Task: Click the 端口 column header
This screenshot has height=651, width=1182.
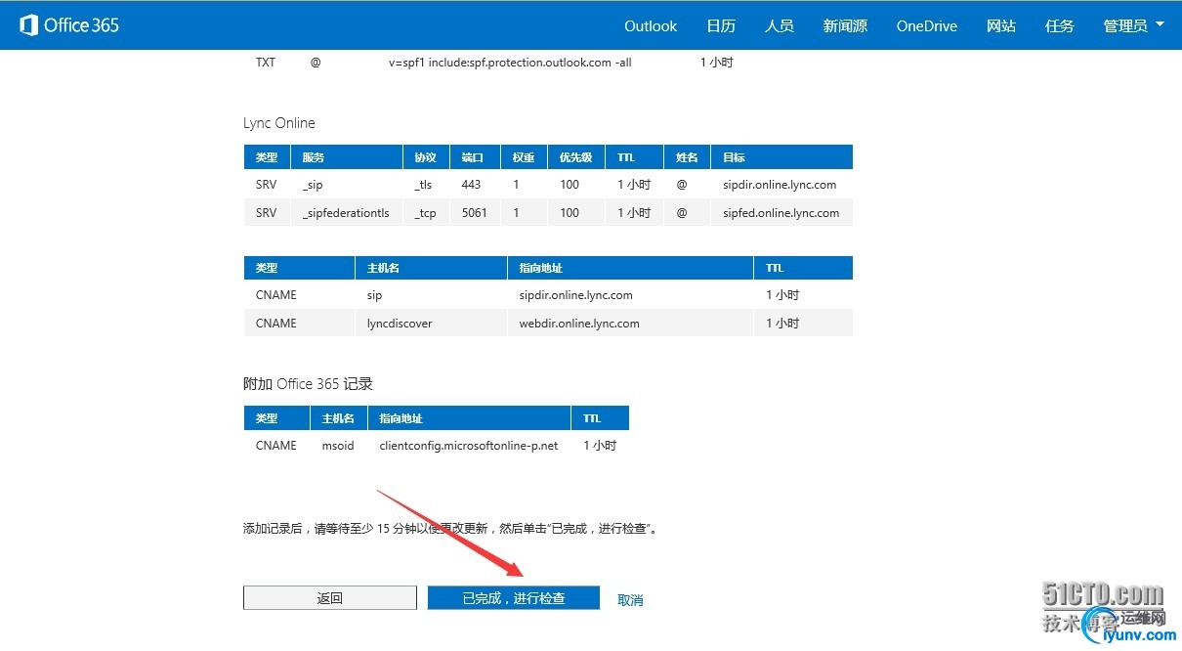Action: pos(473,157)
